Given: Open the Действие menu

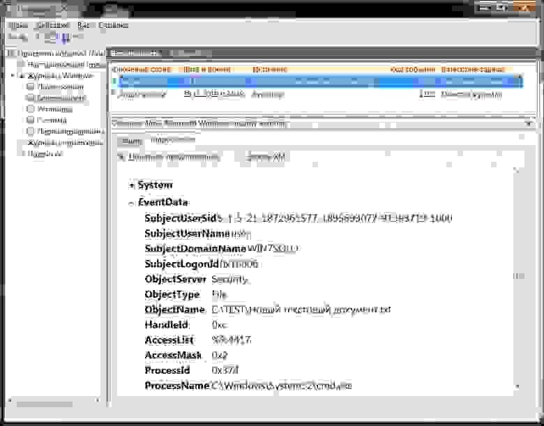Looking at the screenshot, I should [52, 25].
